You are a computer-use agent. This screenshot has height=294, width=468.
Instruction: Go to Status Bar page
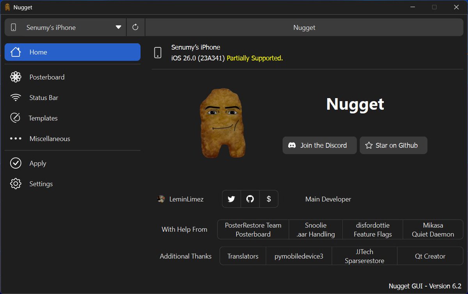(73, 98)
